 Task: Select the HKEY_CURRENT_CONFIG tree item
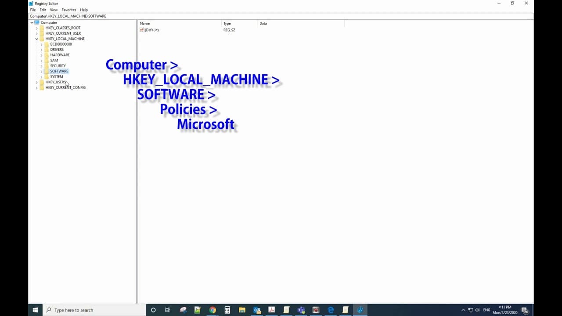65,87
